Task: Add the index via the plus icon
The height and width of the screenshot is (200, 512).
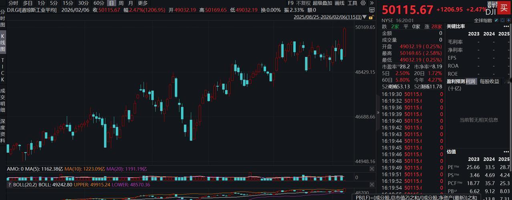Action: click(508, 20)
